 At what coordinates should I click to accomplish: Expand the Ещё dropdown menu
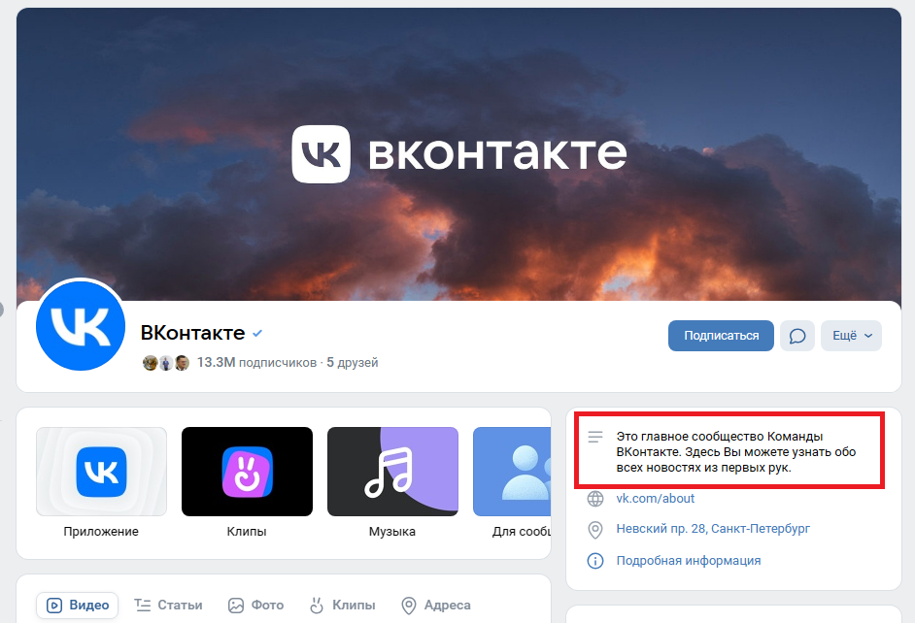point(851,336)
